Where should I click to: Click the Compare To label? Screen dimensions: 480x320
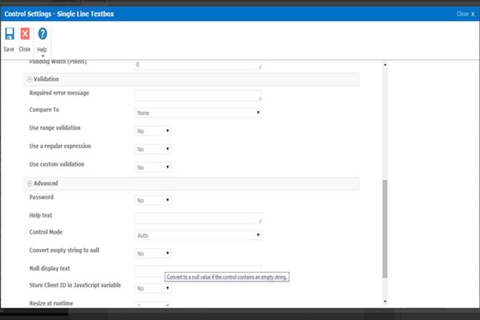[x=44, y=109]
